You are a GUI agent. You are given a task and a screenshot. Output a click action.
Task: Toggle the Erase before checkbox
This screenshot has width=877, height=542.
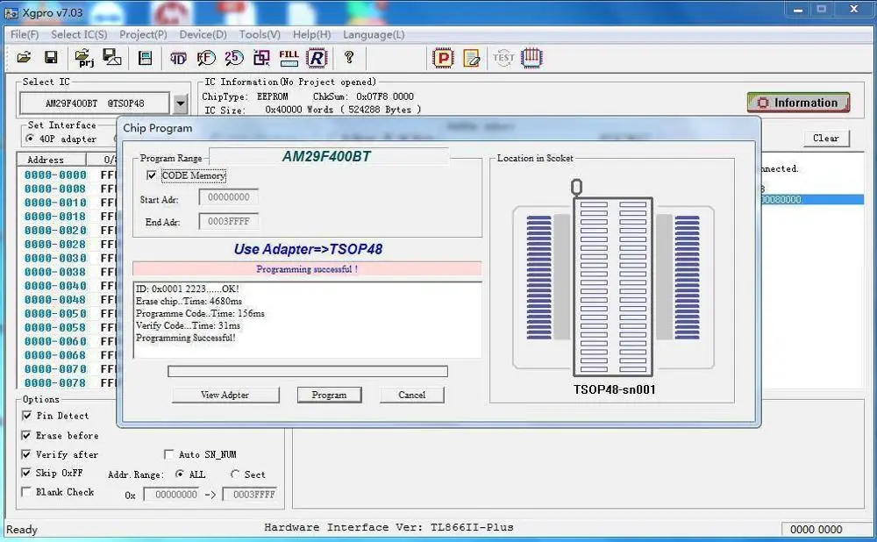26,435
